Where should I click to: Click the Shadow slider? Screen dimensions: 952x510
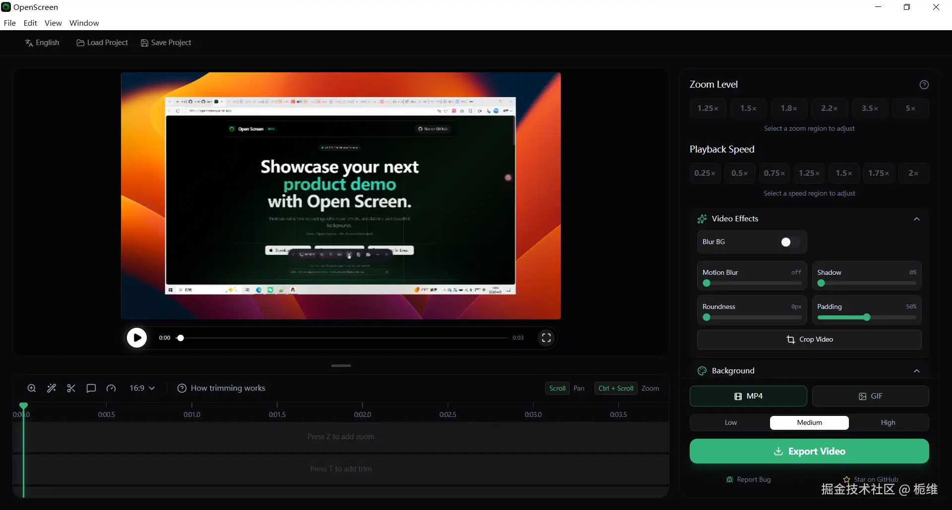(867, 283)
